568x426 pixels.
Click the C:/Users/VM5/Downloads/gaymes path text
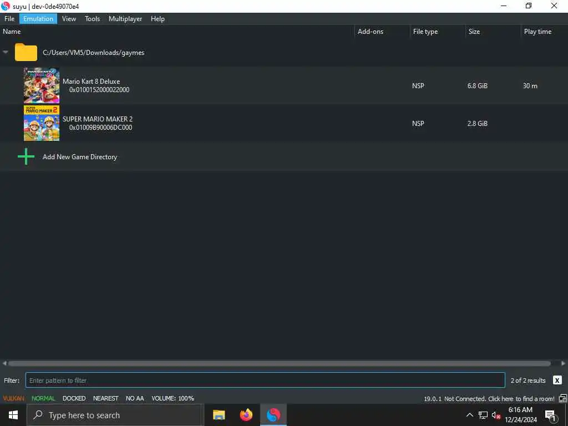pos(93,53)
